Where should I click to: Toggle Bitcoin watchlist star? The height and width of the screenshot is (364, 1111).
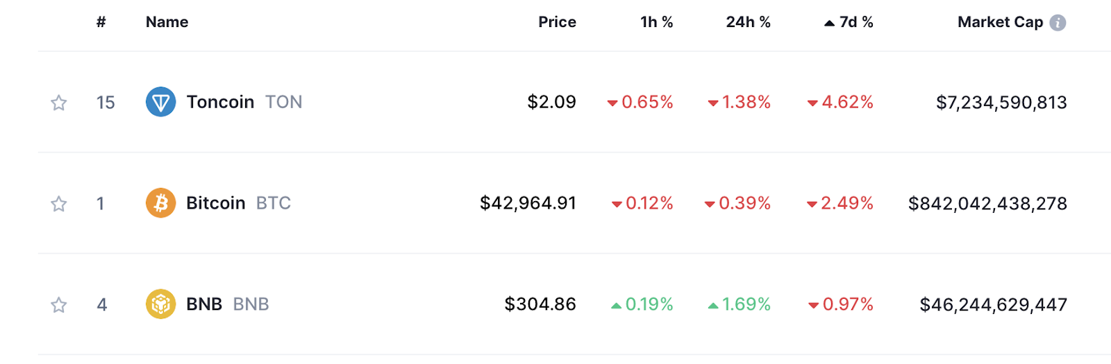(x=59, y=204)
